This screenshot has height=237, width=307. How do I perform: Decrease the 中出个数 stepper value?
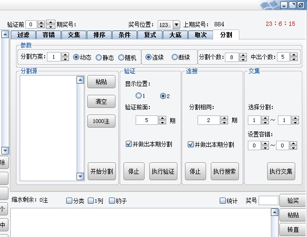click(x=294, y=60)
